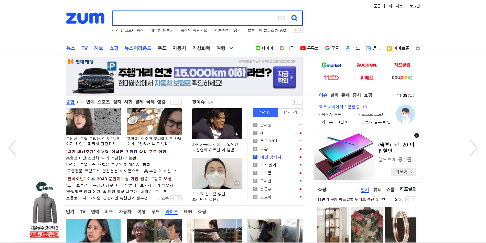This screenshot has height=243, width=486.
Task: Click the AUCTION logo
Action: 367,65
